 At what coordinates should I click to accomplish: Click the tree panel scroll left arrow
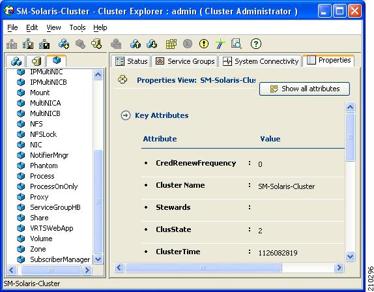(12, 270)
